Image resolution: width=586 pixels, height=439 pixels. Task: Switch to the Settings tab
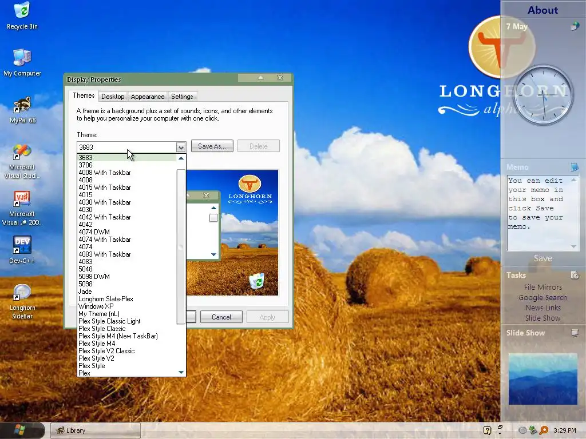tap(182, 96)
